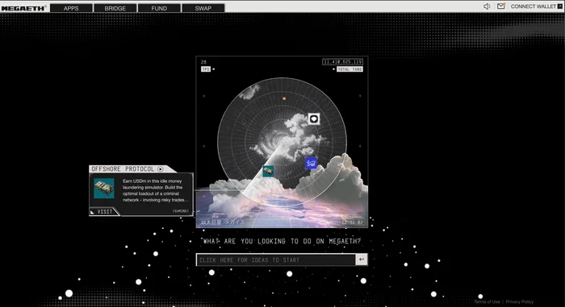Click the orange dot on the radar
Viewport: 565px width, 307px height.
(x=284, y=98)
